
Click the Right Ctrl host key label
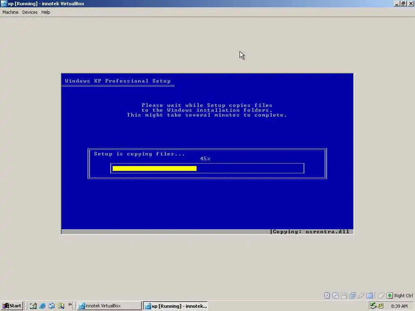point(403,296)
